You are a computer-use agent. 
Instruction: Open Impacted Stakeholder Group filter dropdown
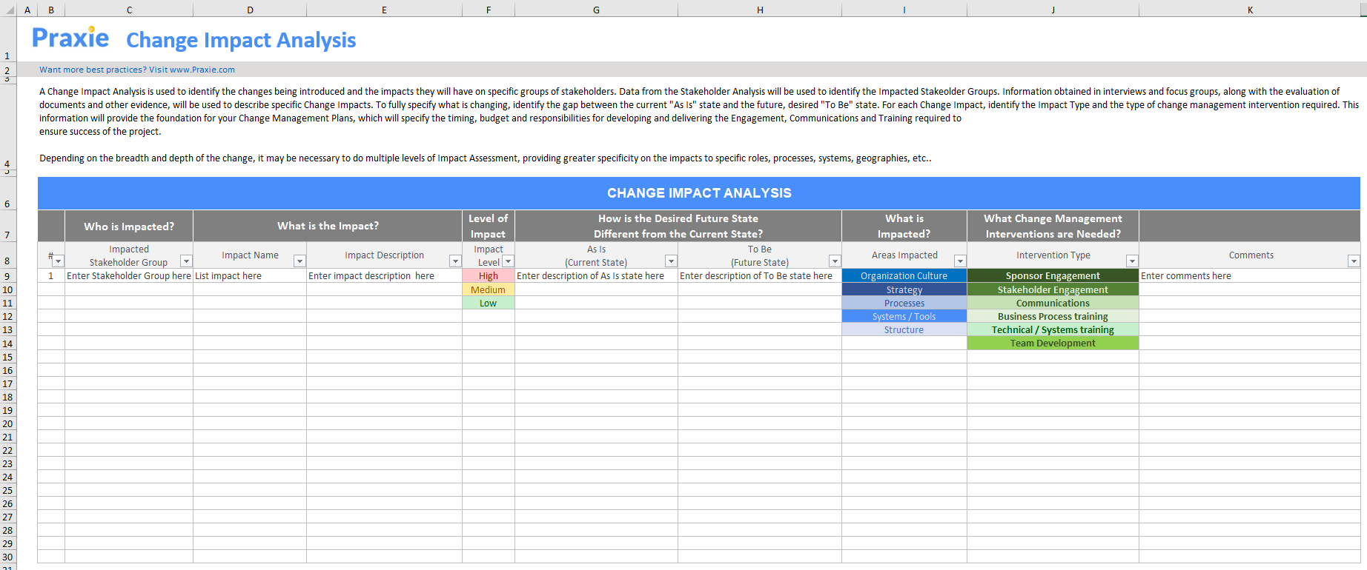point(187,261)
